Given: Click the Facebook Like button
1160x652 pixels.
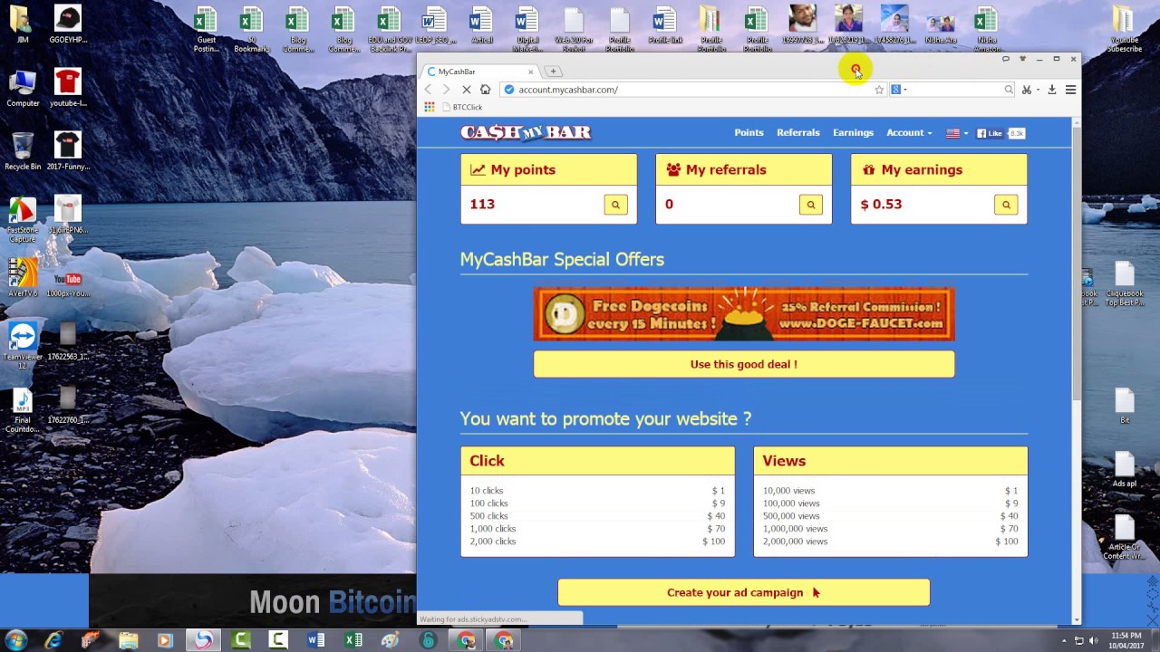Looking at the screenshot, I should click(990, 133).
